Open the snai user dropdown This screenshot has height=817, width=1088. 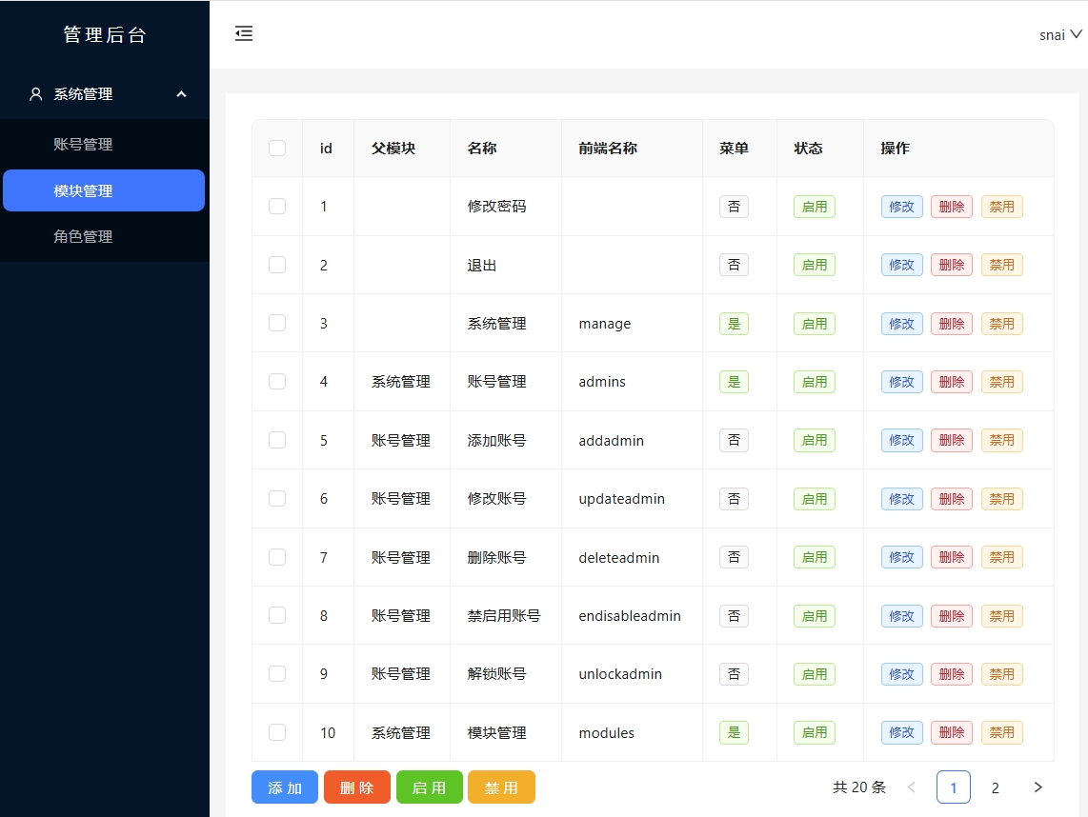(x=1059, y=34)
